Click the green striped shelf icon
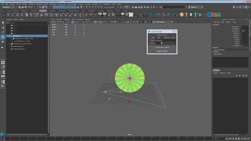The height and width of the screenshot is (141, 251). point(218,15)
